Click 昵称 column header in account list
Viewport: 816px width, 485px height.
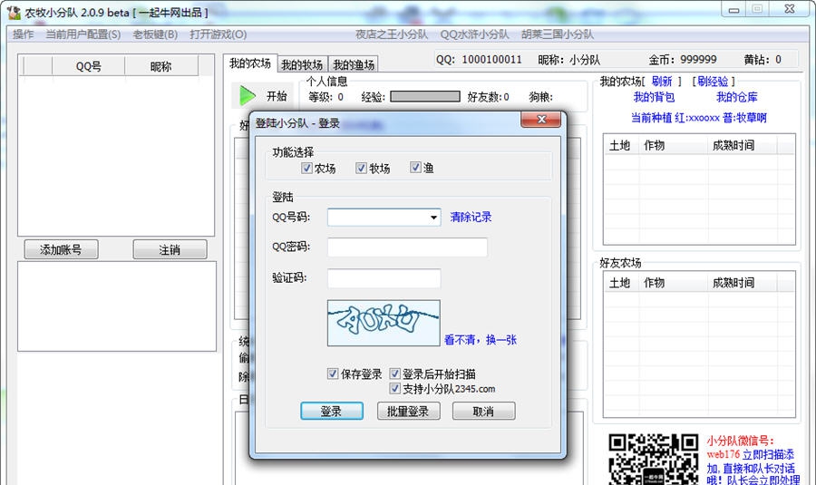pos(161,66)
